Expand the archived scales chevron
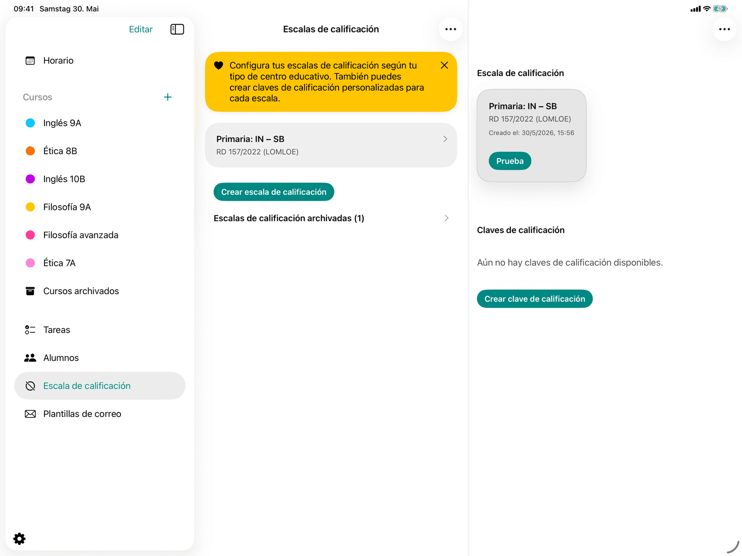This screenshot has height=556, width=742. (x=447, y=218)
